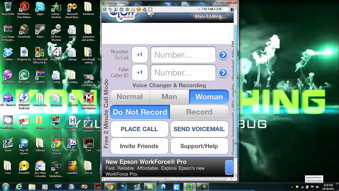
Task: Select Tunatic desktop icon
Action: tap(72, 145)
